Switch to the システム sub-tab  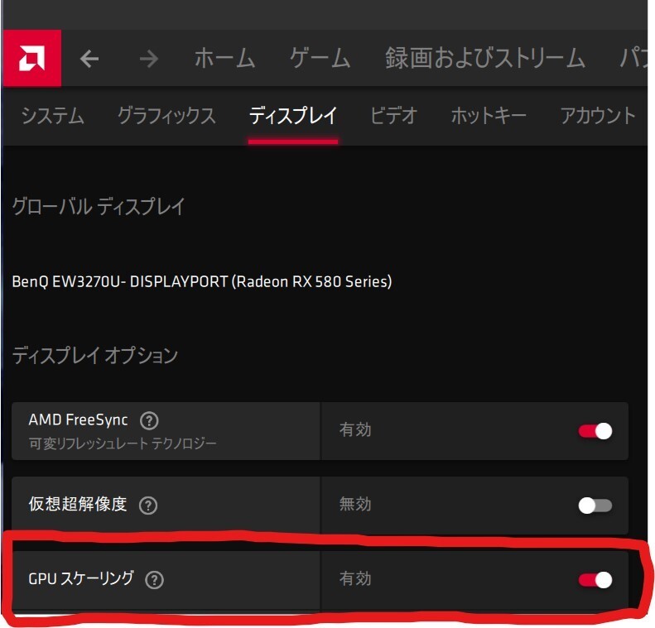pyautogui.click(x=53, y=116)
